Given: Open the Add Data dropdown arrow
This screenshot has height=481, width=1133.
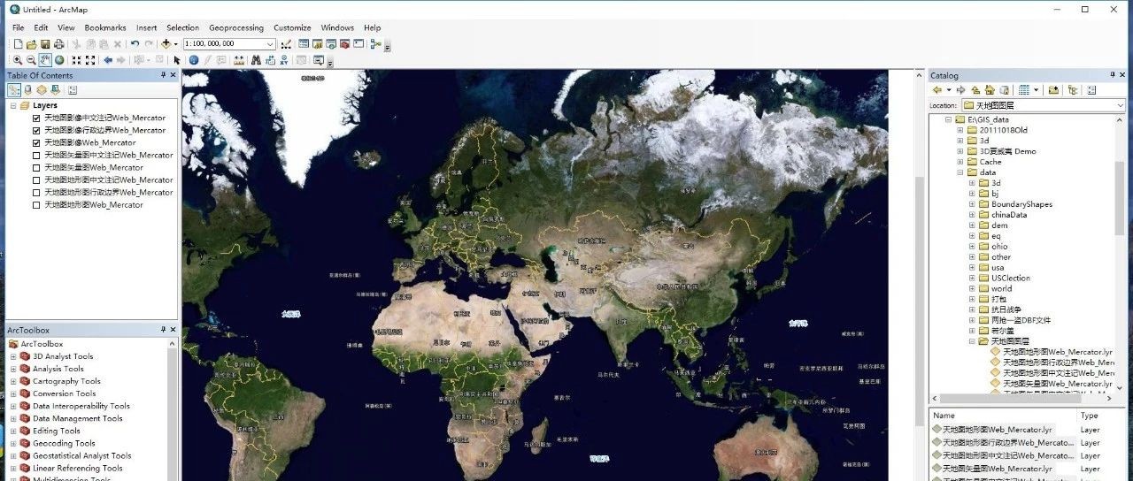Looking at the screenshot, I should (175, 44).
